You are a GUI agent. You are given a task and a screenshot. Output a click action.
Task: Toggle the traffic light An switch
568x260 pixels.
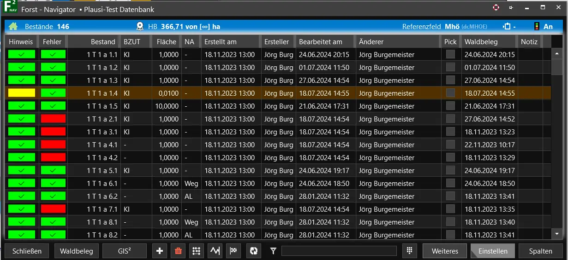click(543, 26)
